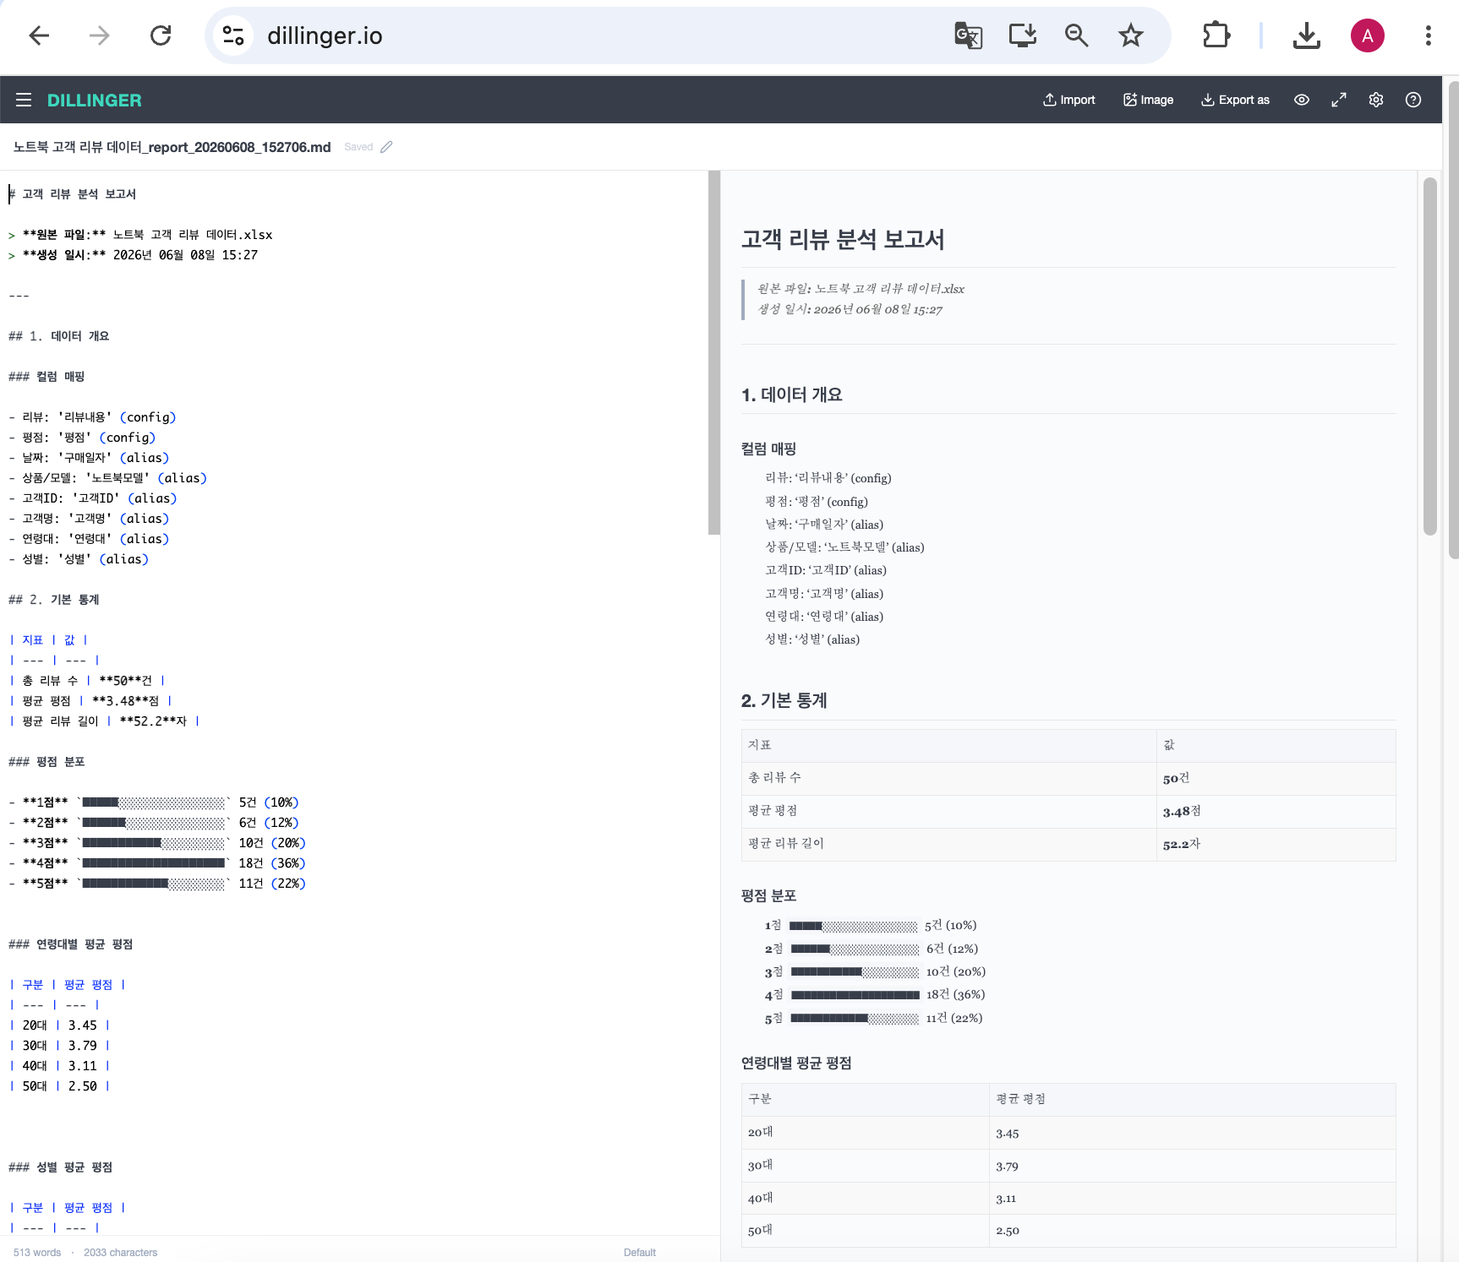1459x1262 pixels.
Task: Open the Google Translate page icon
Action: pos(969,35)
